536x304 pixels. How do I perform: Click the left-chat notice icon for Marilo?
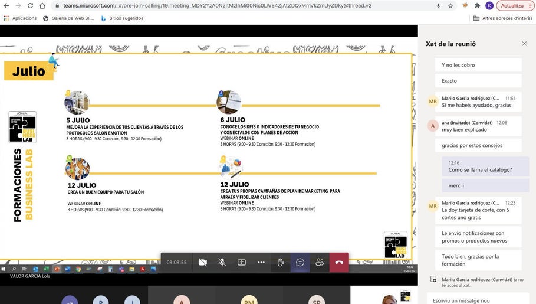[433, 279]
